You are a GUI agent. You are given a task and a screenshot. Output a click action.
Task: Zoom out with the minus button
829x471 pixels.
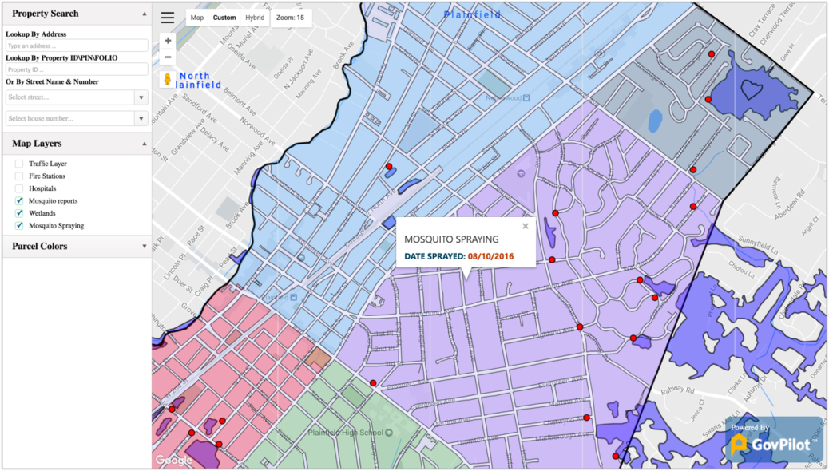click(x=168, y=57)
